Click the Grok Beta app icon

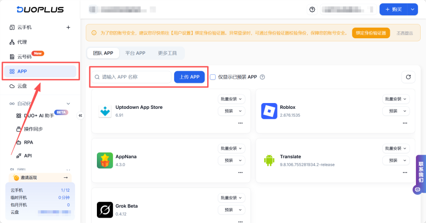point(105,210)
